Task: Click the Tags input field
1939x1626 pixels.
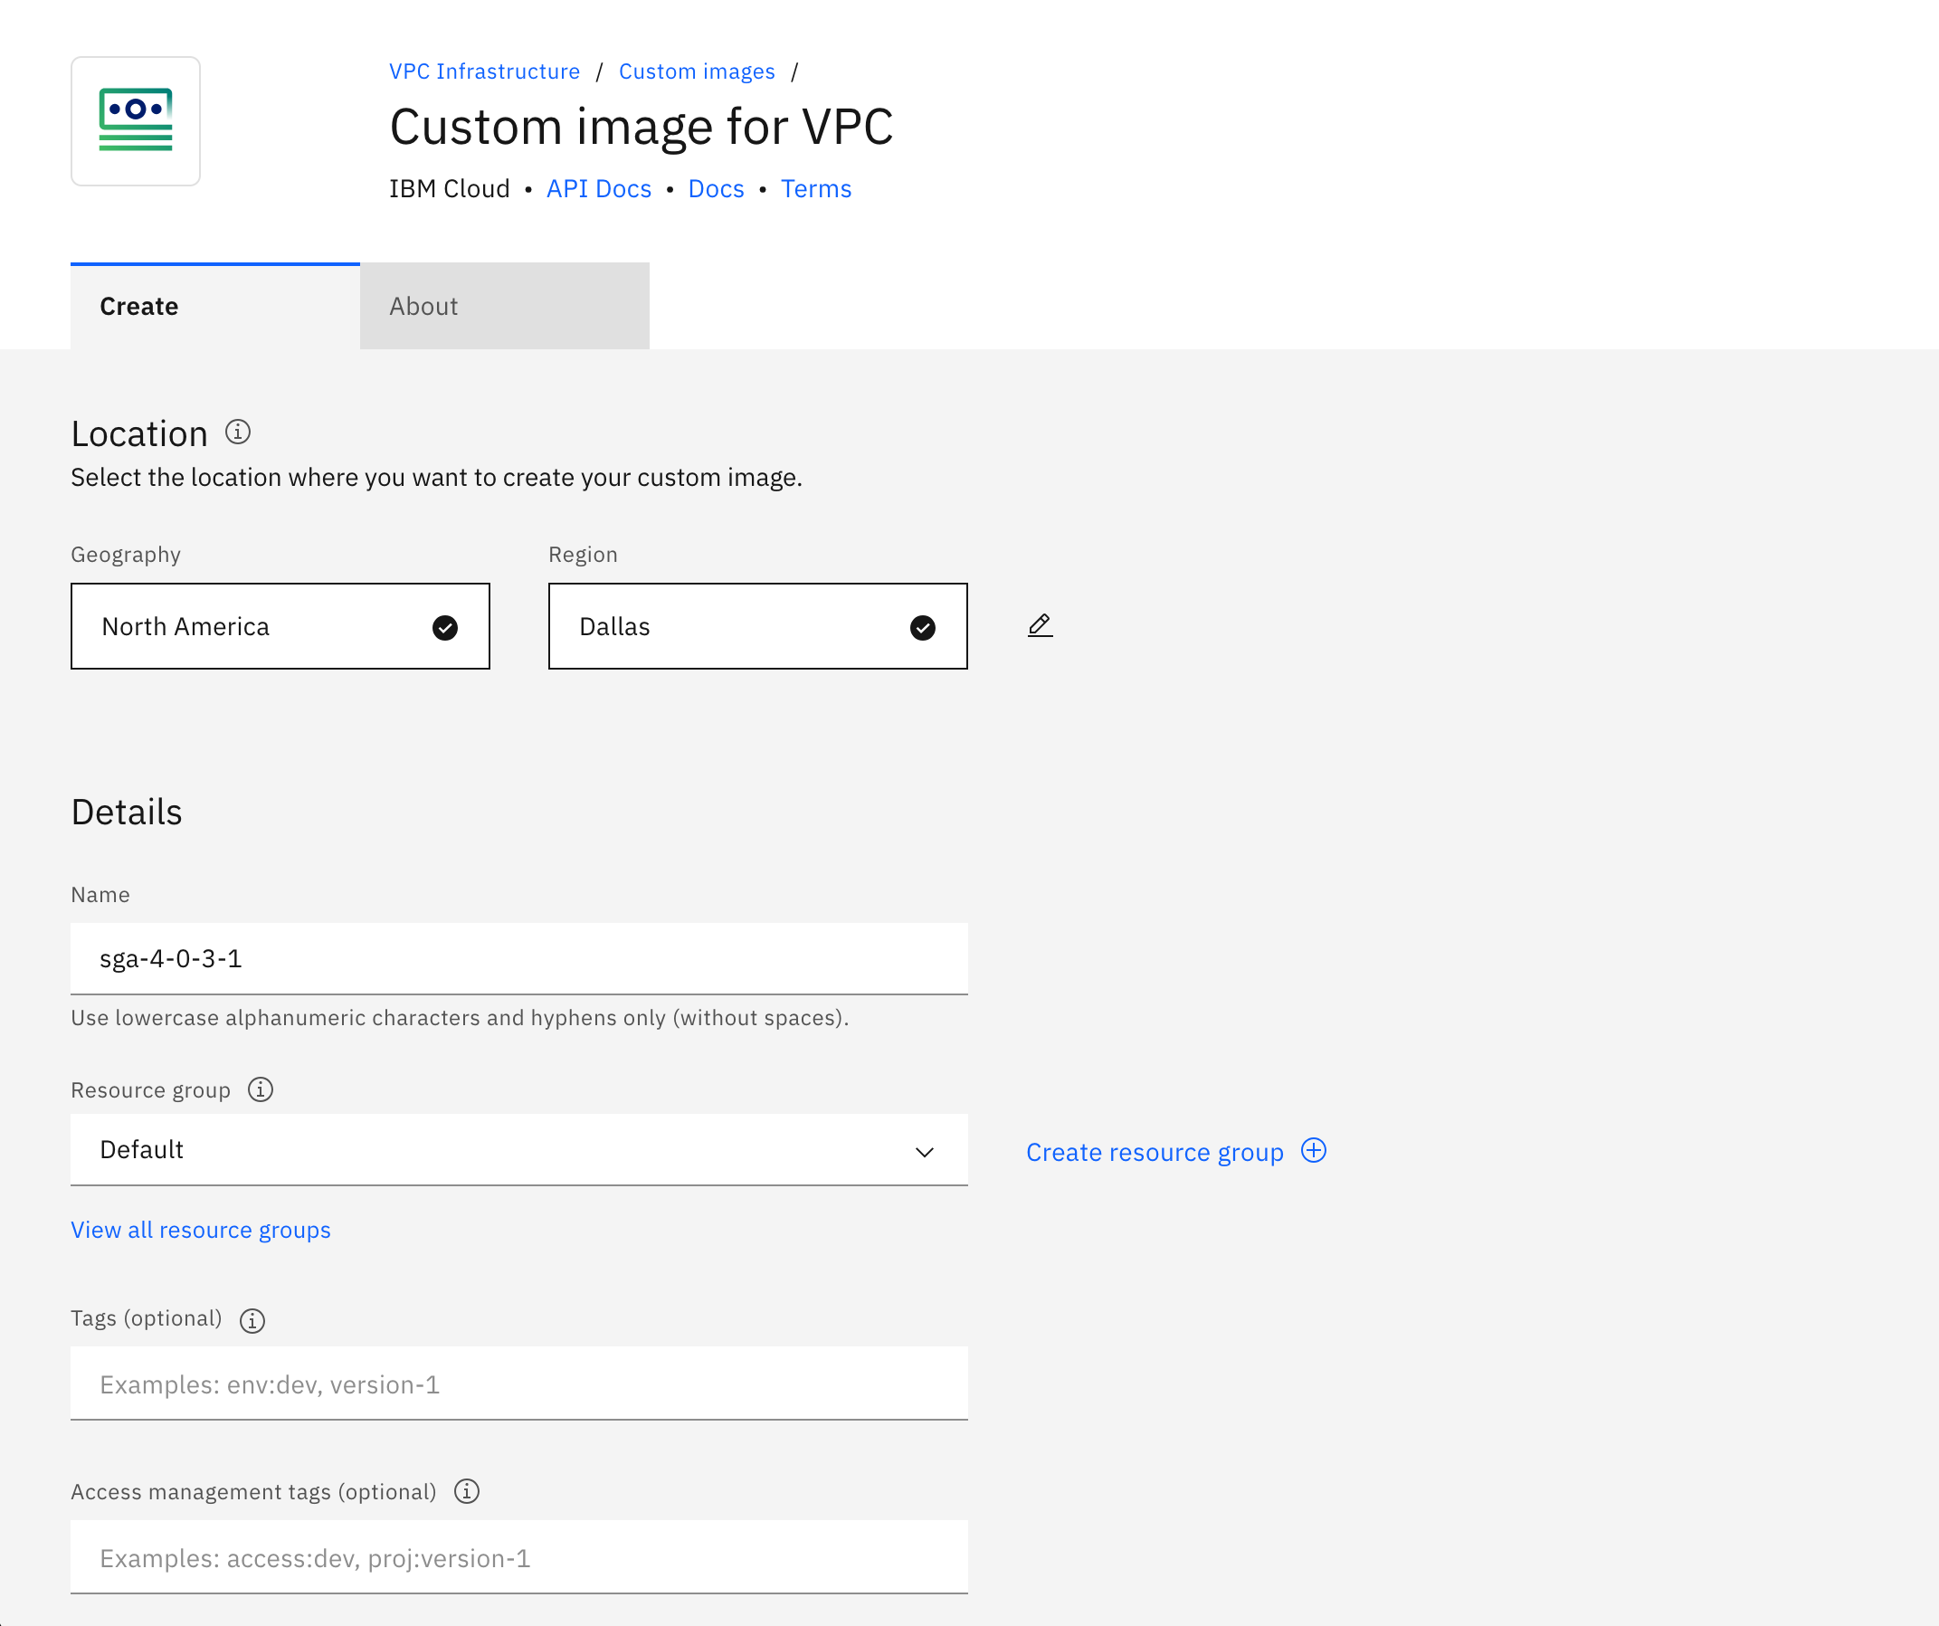Action: [x=518, y=1384]
